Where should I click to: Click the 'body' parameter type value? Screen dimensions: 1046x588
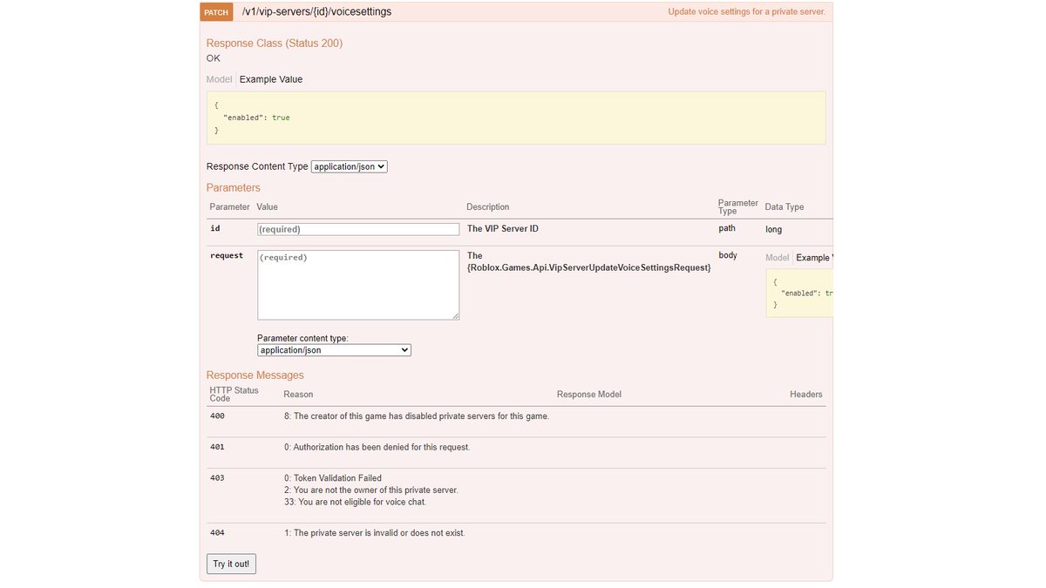coord(728,255)
